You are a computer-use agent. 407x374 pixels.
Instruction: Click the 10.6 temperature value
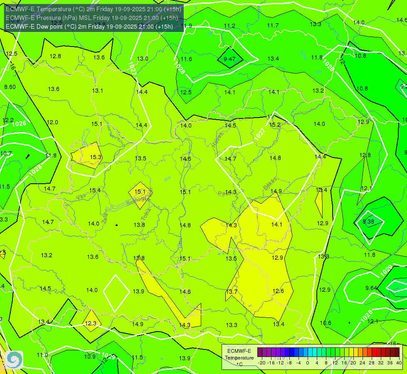326,322
